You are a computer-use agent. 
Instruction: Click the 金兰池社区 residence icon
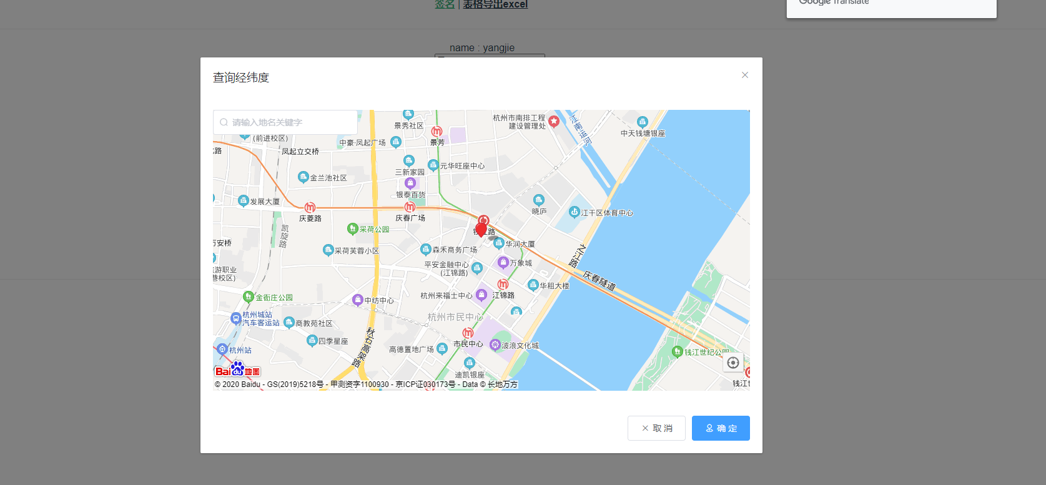pyautogui.click(x=303, y=177)
